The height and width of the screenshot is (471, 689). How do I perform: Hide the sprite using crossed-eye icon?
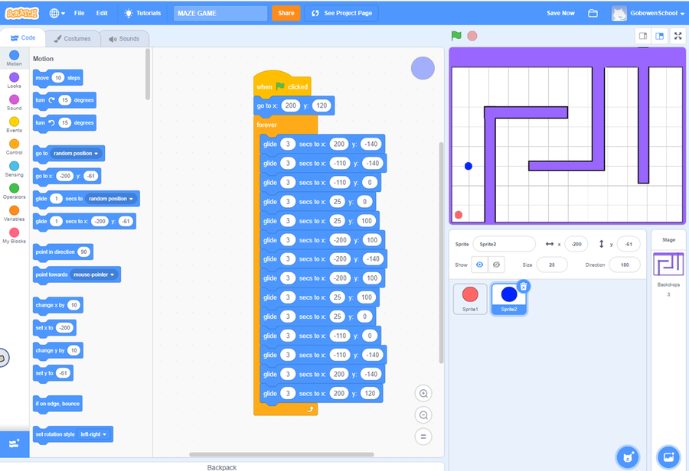pyautogui.click(x=497, y=265)
